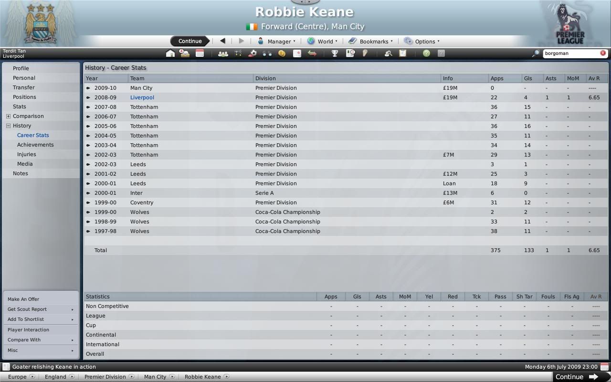Click the calendar icon next to the date
Screen dimensions: 611x382
click(605, 367)
